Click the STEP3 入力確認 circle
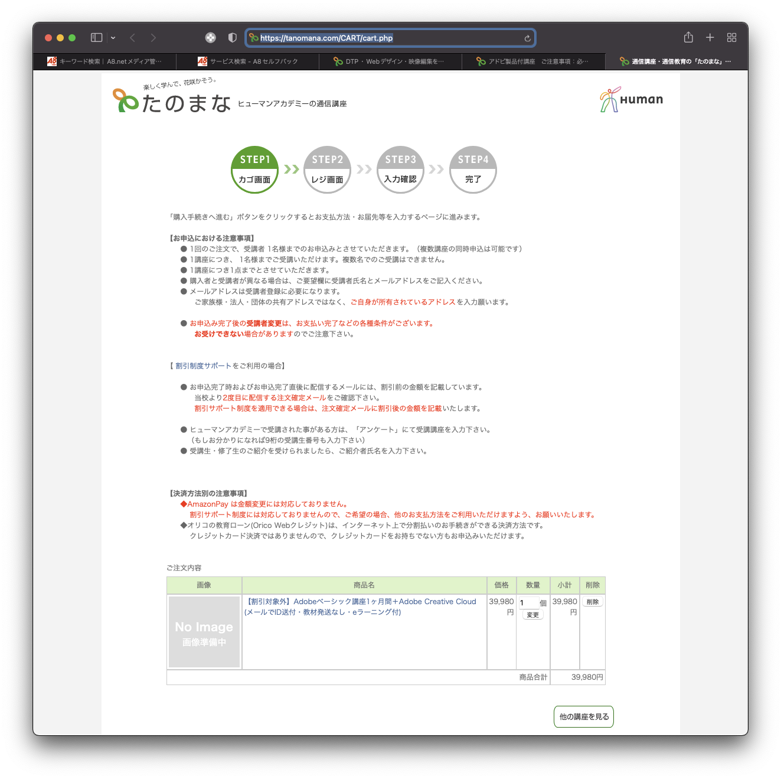Image resolution: width=781 pixels, height=779 pixels. point(400,170)
